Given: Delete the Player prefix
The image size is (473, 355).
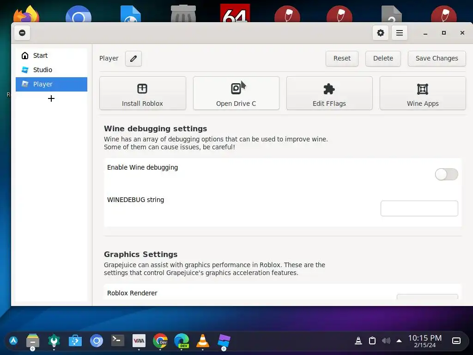Looking at the screenshot, I should (x=383, y=59).
